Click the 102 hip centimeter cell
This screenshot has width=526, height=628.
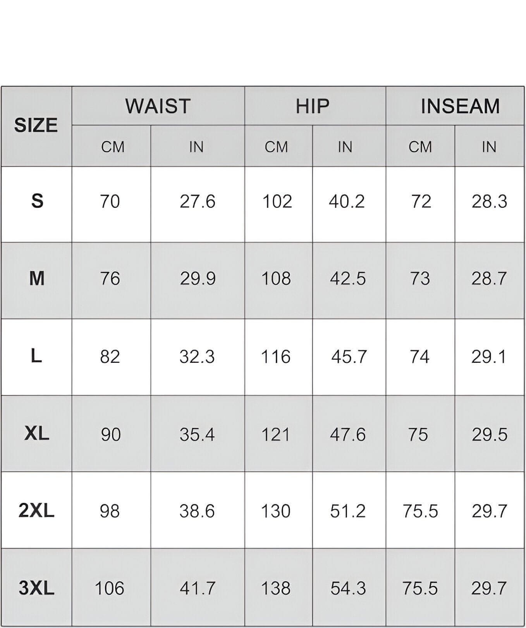pos(277,202)
